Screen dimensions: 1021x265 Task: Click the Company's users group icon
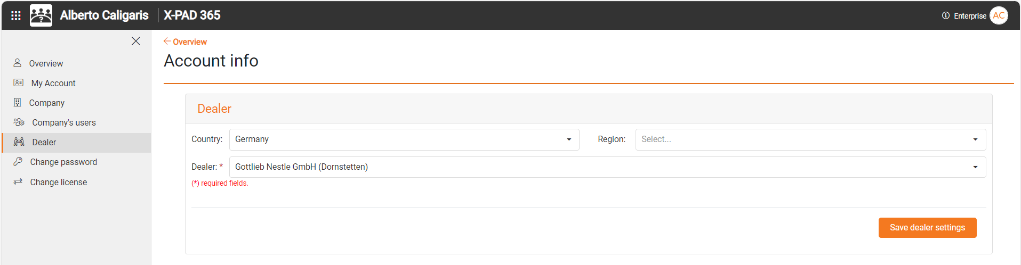(19, 122)
